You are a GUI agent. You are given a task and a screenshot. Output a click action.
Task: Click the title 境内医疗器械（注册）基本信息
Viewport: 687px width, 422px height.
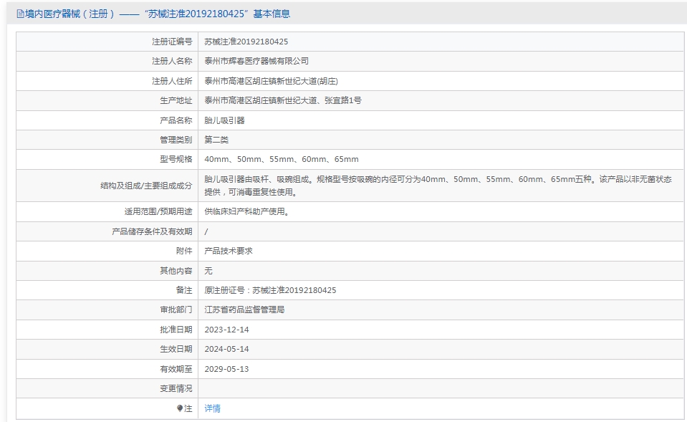click(x=158, y=14)
